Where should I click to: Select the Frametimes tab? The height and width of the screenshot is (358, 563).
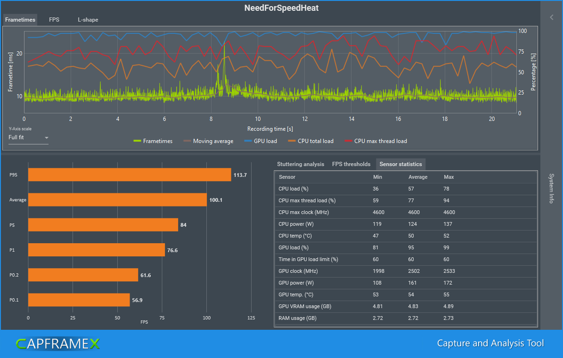[x=20, y=20]
